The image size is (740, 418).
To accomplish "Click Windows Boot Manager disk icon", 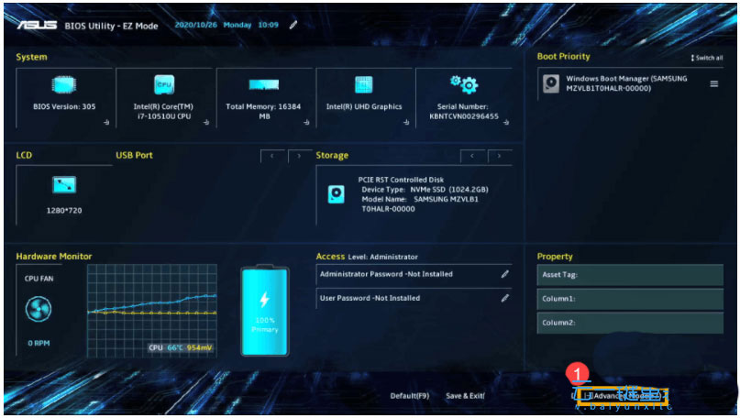I will tap(551, 83).
